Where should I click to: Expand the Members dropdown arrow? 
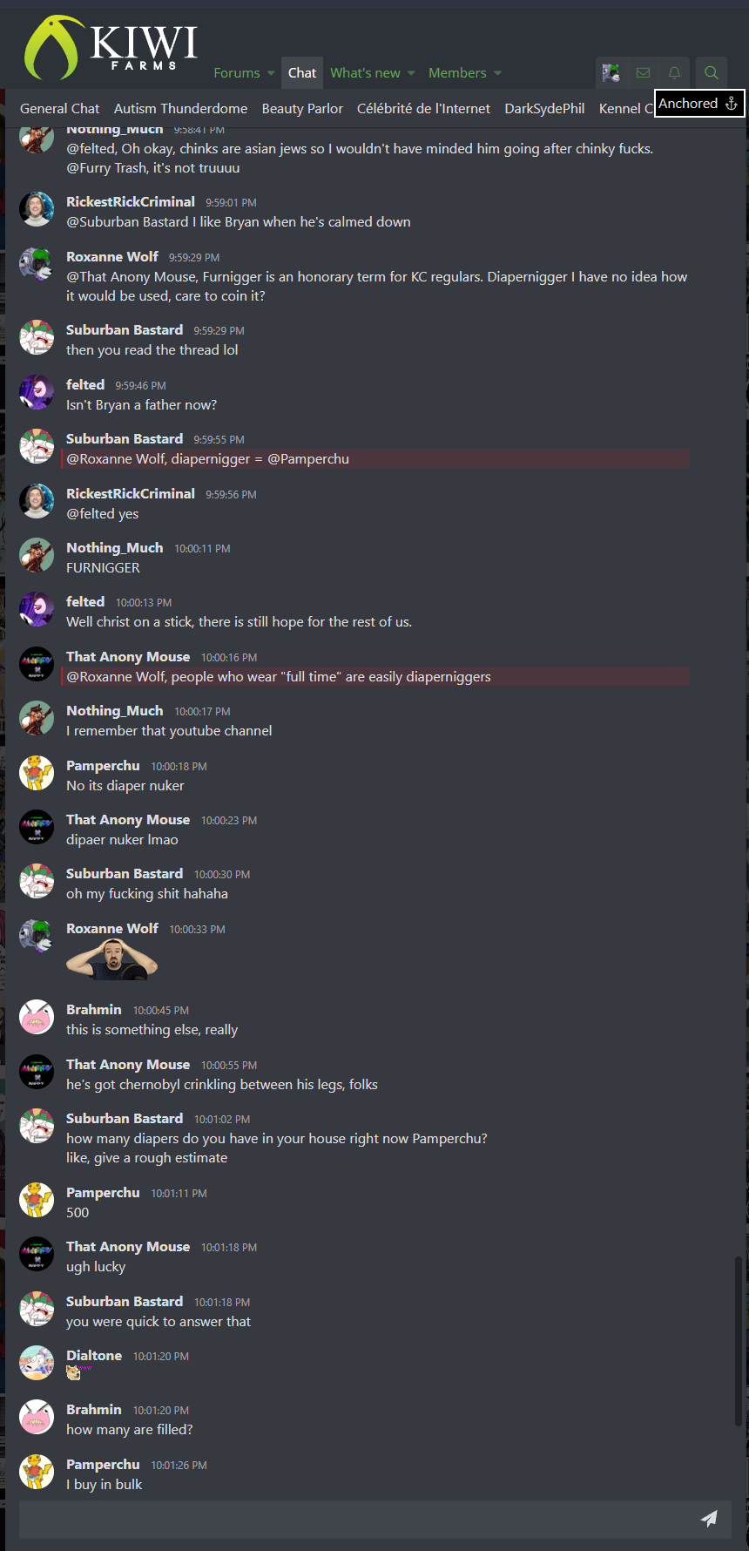[497, 73]
